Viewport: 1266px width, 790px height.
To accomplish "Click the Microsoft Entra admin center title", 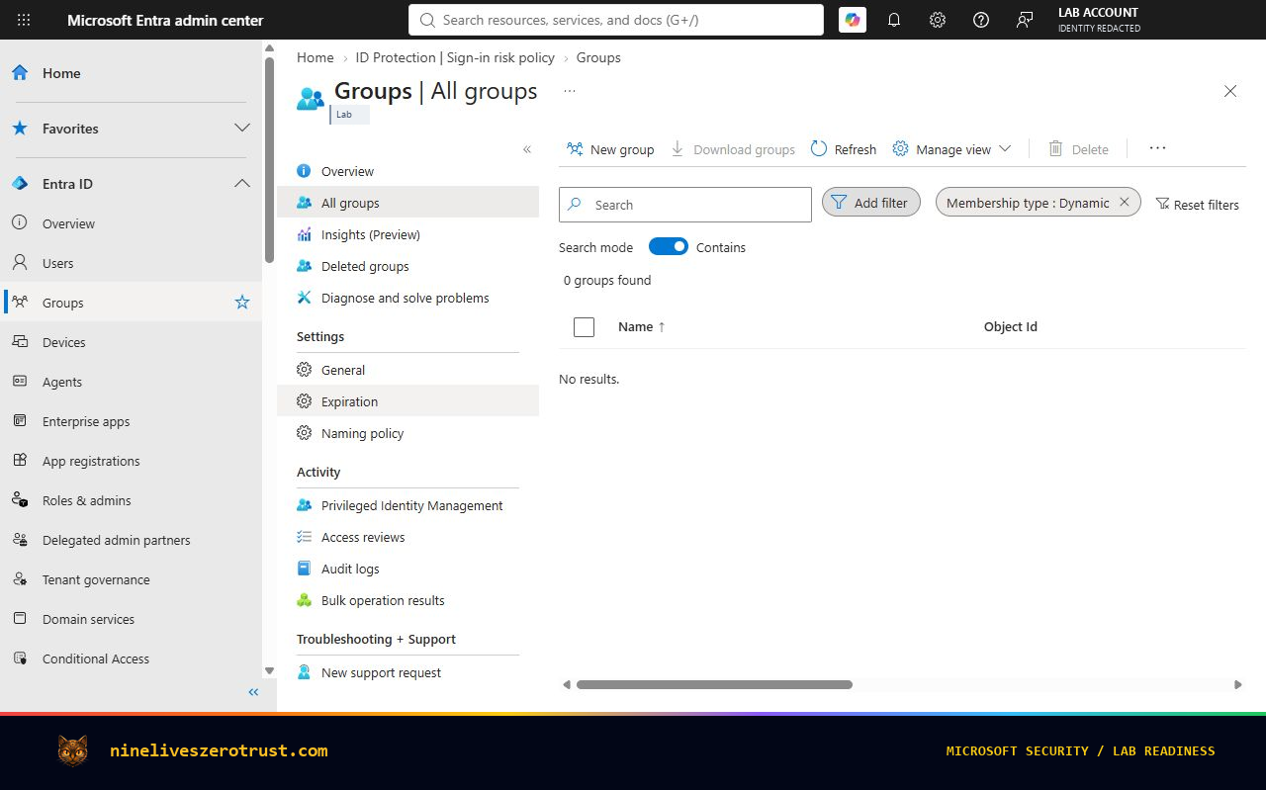I will [165, 20].
